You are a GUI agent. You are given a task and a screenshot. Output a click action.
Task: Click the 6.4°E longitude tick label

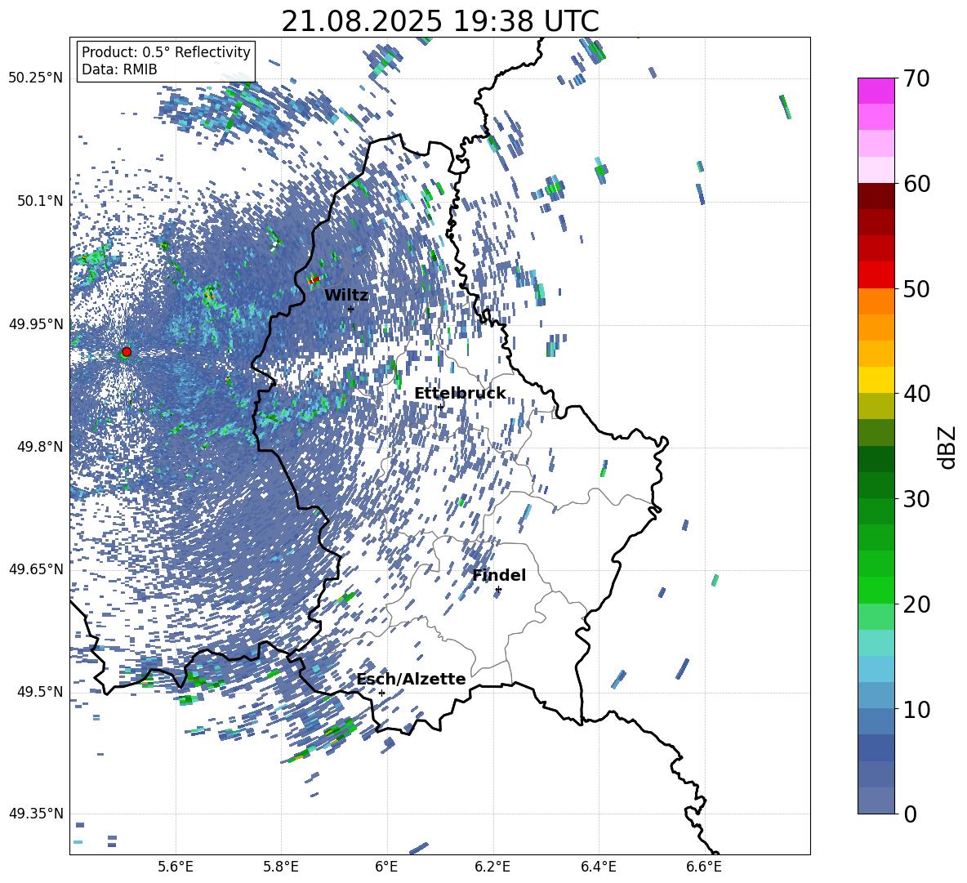[598, 867]
